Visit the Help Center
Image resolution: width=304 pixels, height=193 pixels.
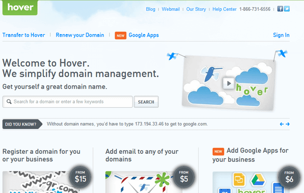(x=224, y=9)
